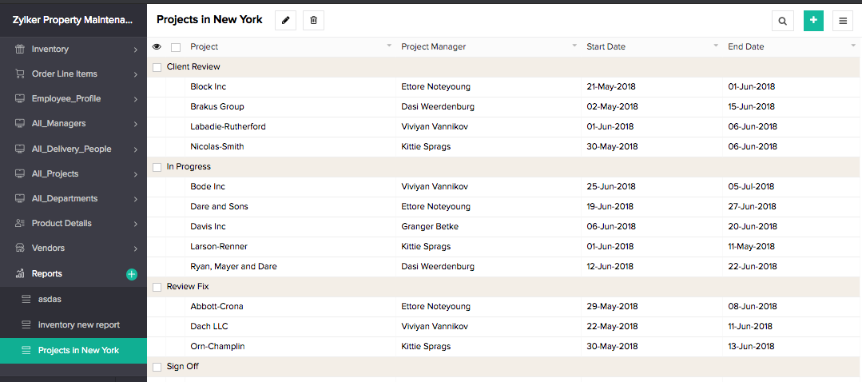Screen dimensions: 862x382
Task: Check the In Progress group checkbox
Action: (157, 167)
